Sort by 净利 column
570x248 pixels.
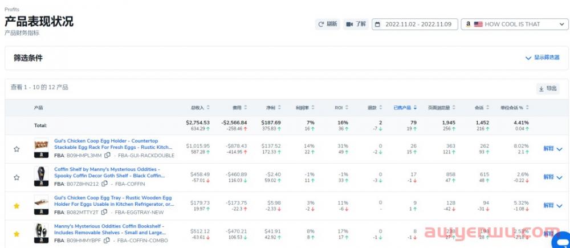tap(274, 108)
